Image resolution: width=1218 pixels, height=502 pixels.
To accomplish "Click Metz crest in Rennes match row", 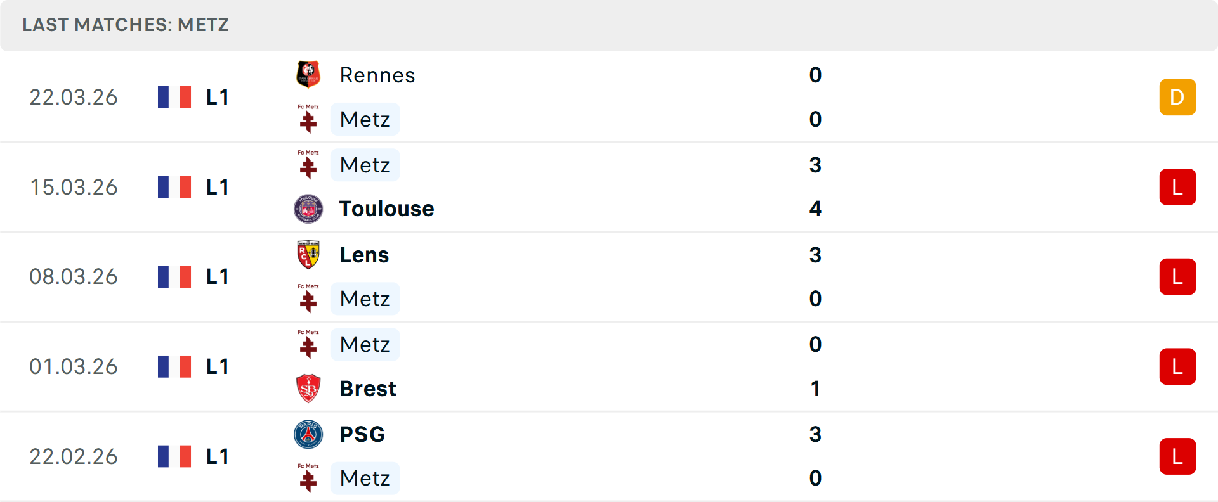I will coord(308,119).
